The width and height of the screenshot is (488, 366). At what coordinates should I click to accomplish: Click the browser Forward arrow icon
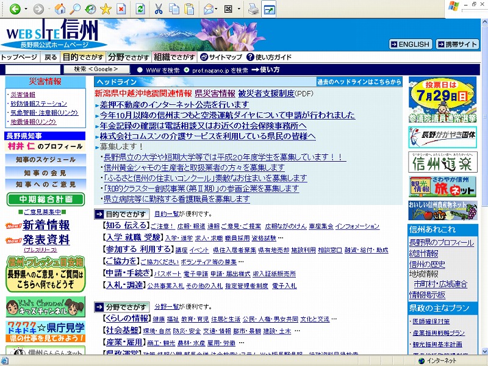point(38,9)
